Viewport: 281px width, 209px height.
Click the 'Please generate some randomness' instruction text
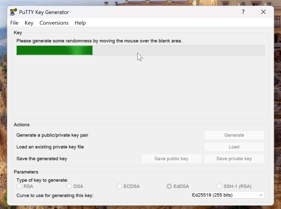[99, 41]
